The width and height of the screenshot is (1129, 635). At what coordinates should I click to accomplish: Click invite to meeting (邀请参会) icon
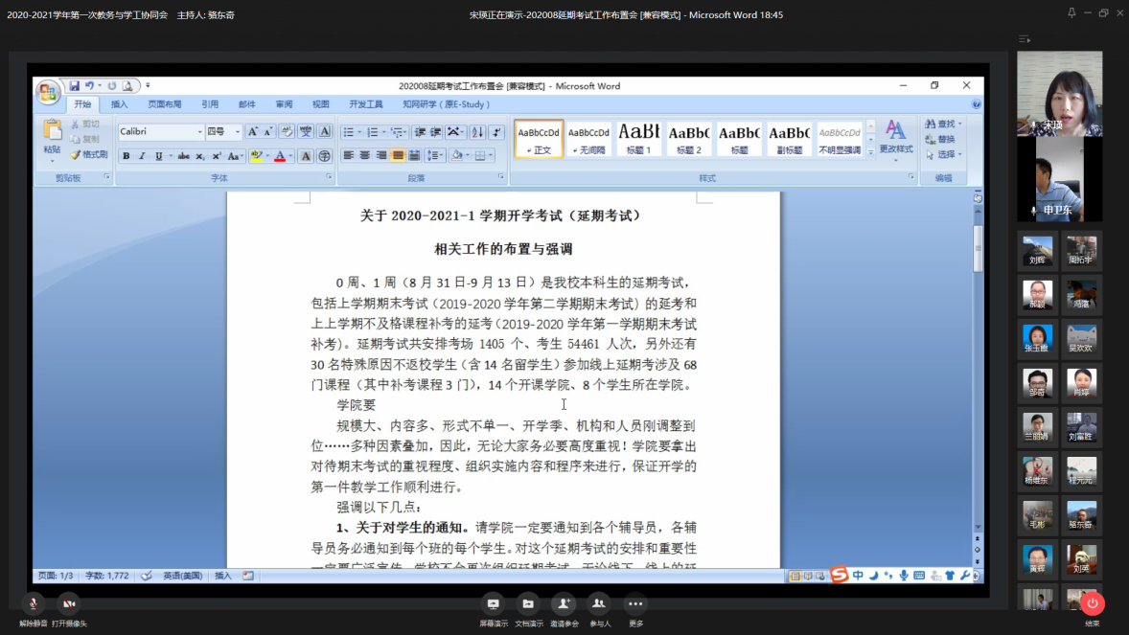point(564,604)
